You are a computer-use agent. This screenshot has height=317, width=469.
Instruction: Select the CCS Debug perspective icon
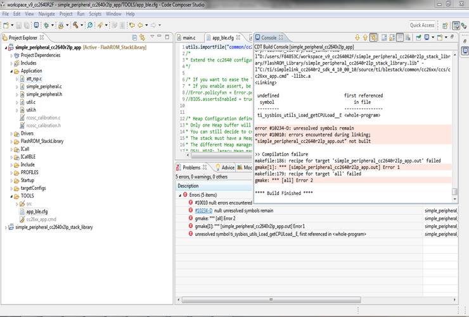pos(464,26)
